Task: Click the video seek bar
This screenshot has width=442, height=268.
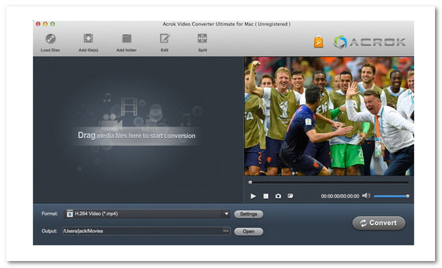Action: coord(329,182)
